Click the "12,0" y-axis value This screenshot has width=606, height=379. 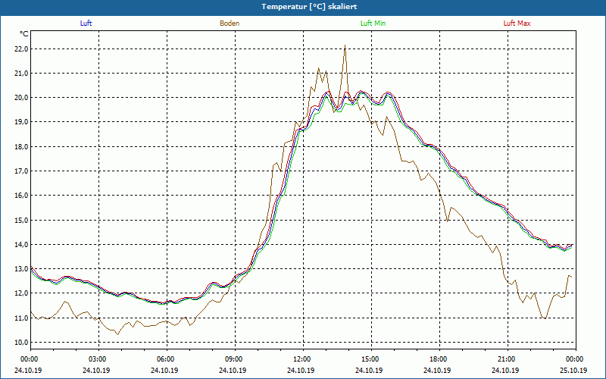click(x=22, y=293)
